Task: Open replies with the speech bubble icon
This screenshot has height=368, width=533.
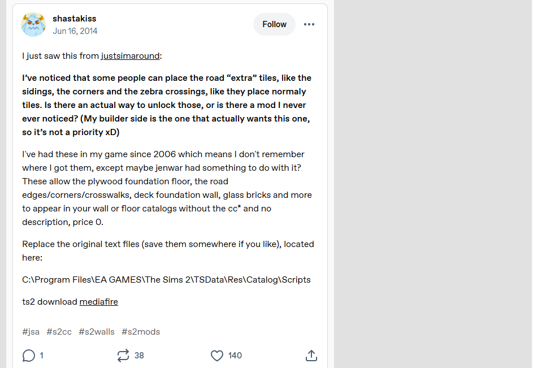Action: 28,356
